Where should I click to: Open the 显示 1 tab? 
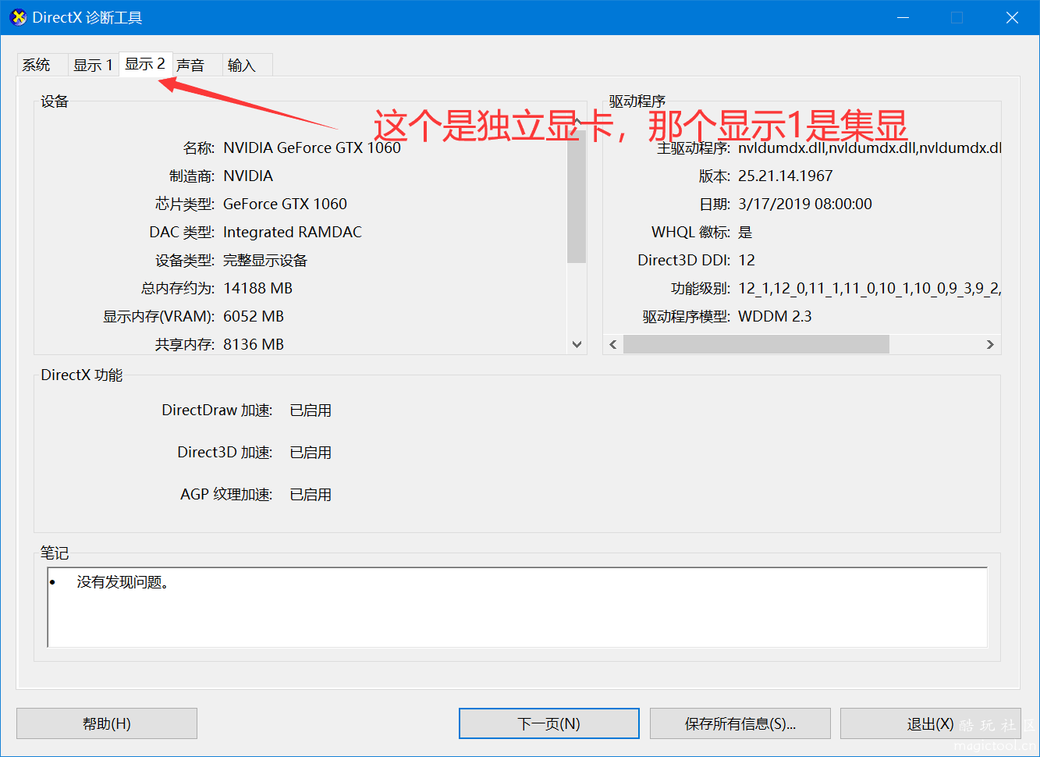pyautogui.click(x=92, y=65)
